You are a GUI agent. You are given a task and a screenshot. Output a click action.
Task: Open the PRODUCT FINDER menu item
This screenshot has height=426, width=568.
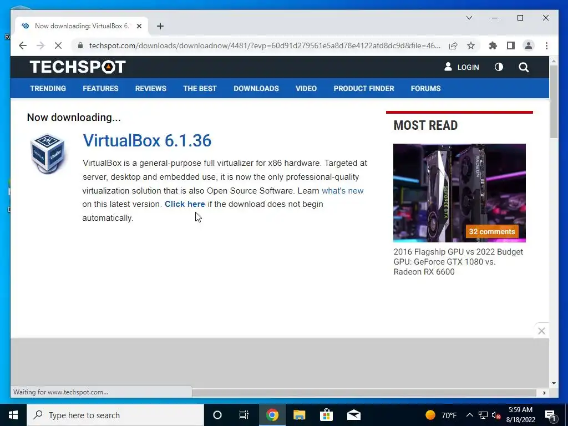(364, 88)
